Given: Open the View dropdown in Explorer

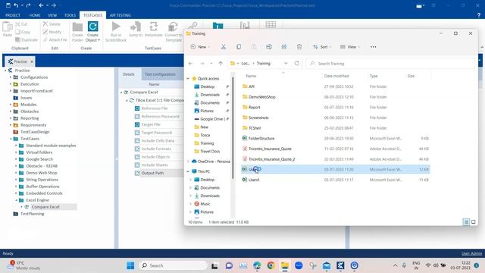Looking at the screenshot, I should tap(350, 47).
